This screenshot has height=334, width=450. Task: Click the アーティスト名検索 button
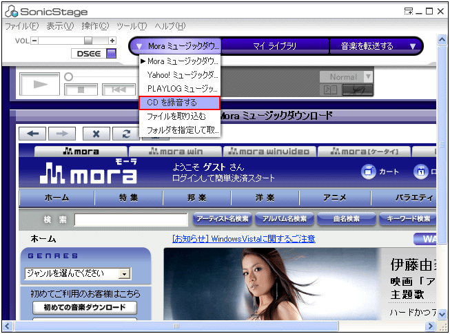coord(223,219)
